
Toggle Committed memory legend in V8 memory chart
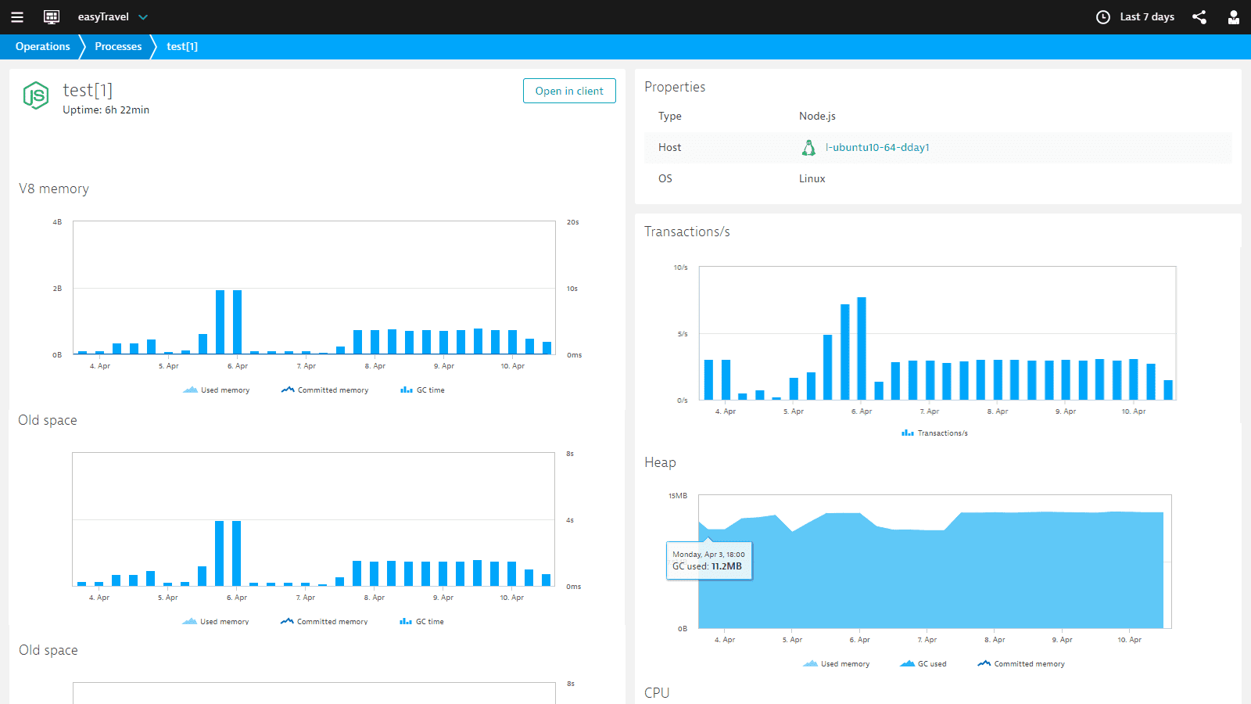(324, 390)
